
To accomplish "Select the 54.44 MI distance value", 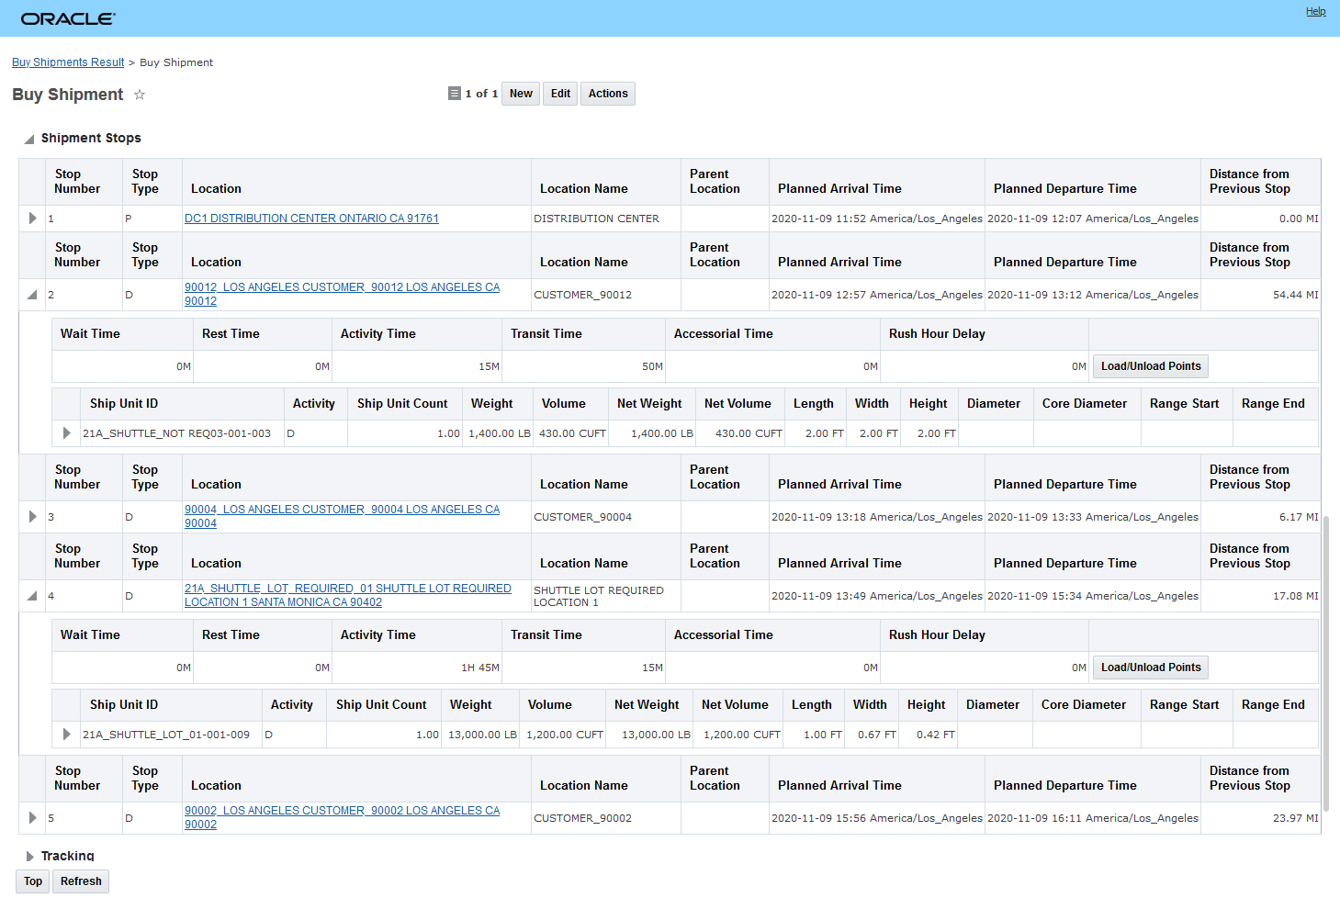I will pyautogui.click(x=1295, y=295).
